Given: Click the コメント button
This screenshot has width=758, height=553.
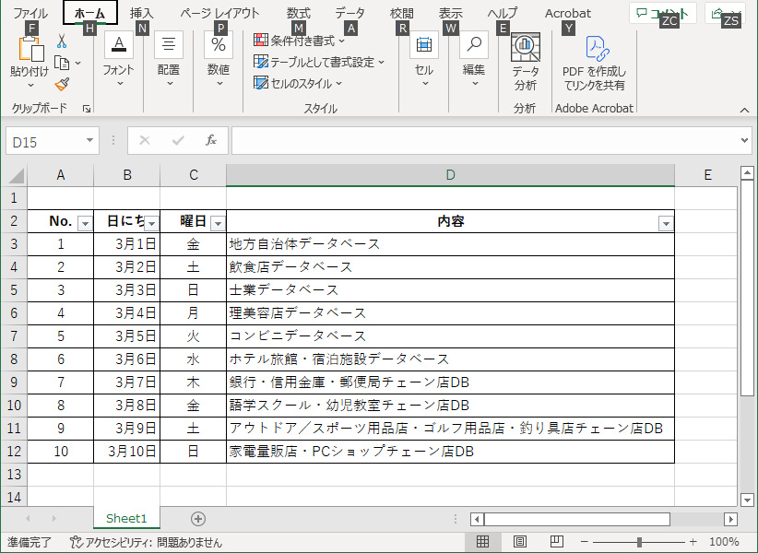Looking at the screenshot, I should 662,13.
